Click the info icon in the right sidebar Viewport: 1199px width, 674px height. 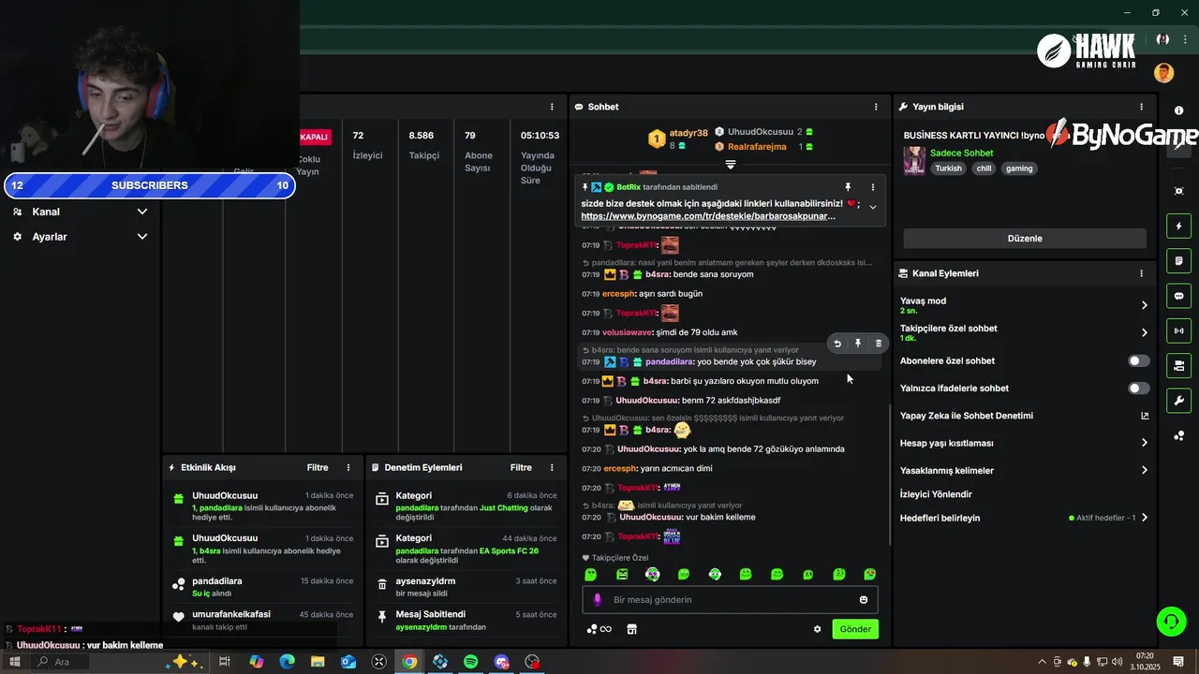coord(1178,110)
